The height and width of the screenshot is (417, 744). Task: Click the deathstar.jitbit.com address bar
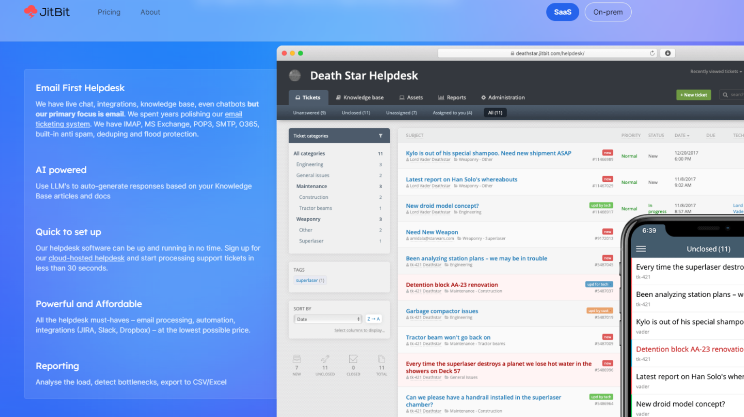click(x=547, y=53)
